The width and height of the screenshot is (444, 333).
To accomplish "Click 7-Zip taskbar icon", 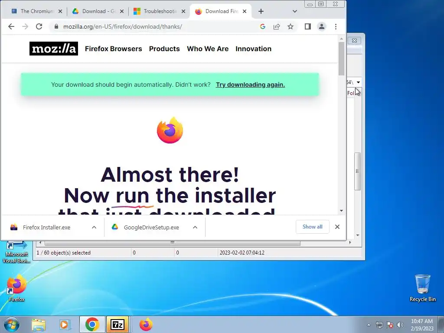I will [x=118, y=324].
